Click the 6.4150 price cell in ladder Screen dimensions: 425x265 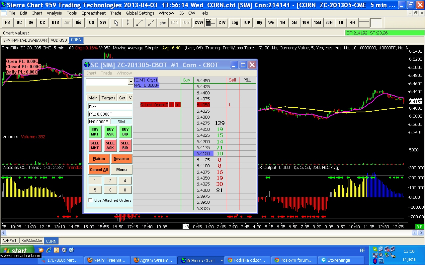[x=203, y=154]
